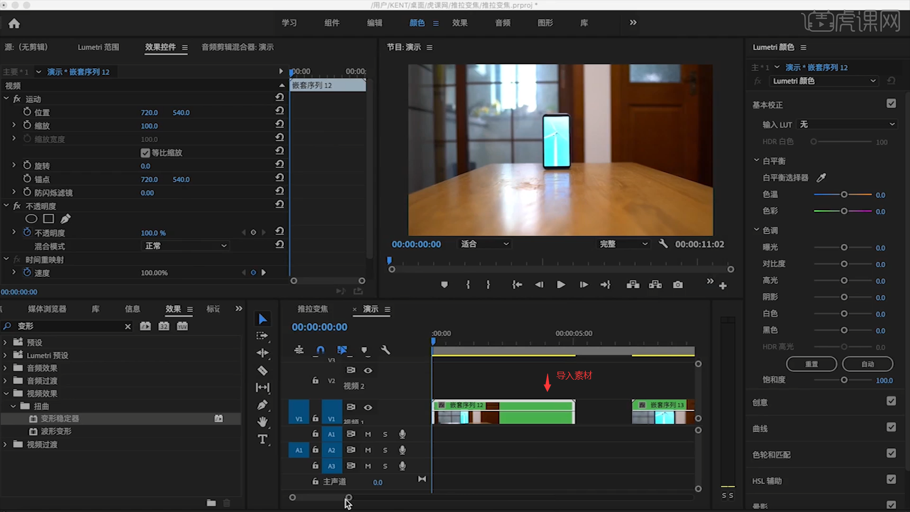Collapse the Motion effect group
This screenshot has height=512, width=910.
(x=6, y=99)
